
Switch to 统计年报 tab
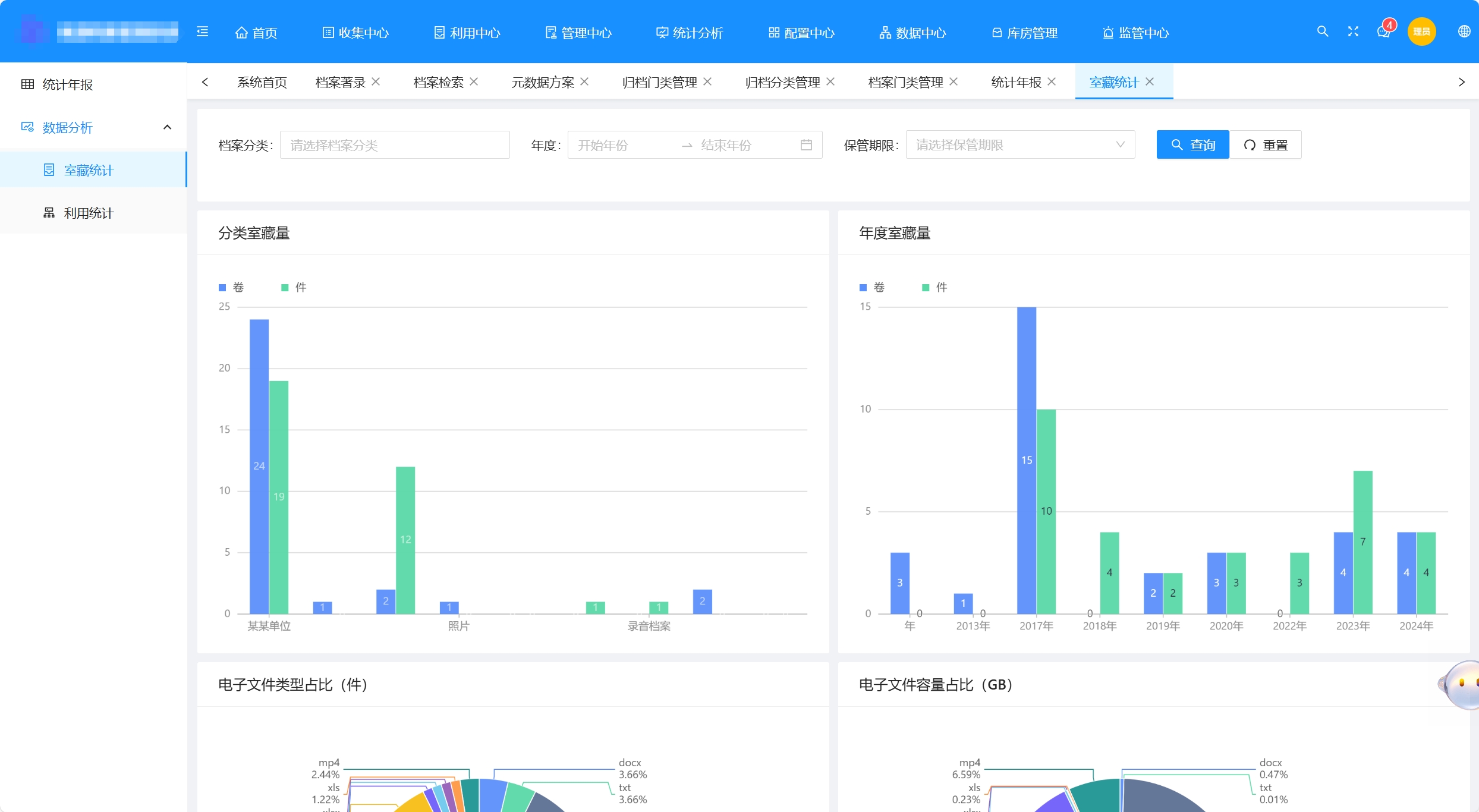point(1016,82)
